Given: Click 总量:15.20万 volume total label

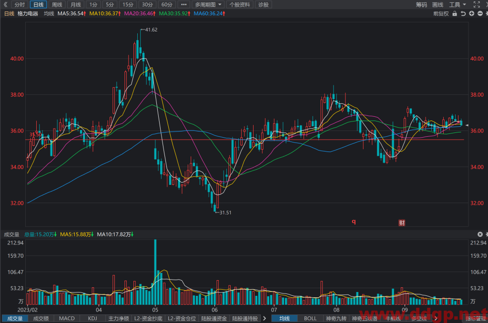Looking at the screenshot, I should point(41,234).
